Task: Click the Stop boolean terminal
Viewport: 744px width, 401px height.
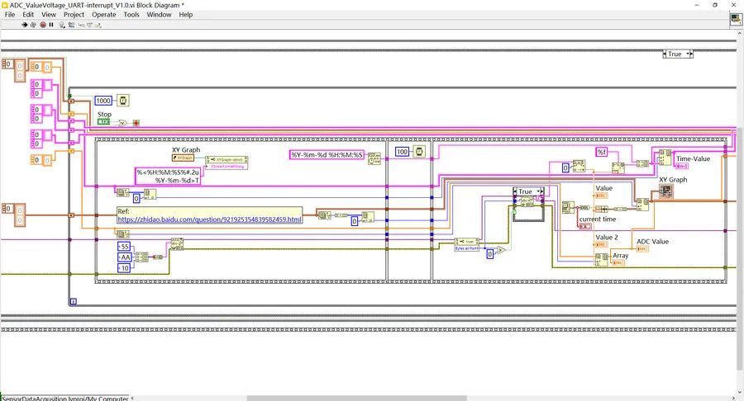Action: pyautogui.click(x=103, y=122)
